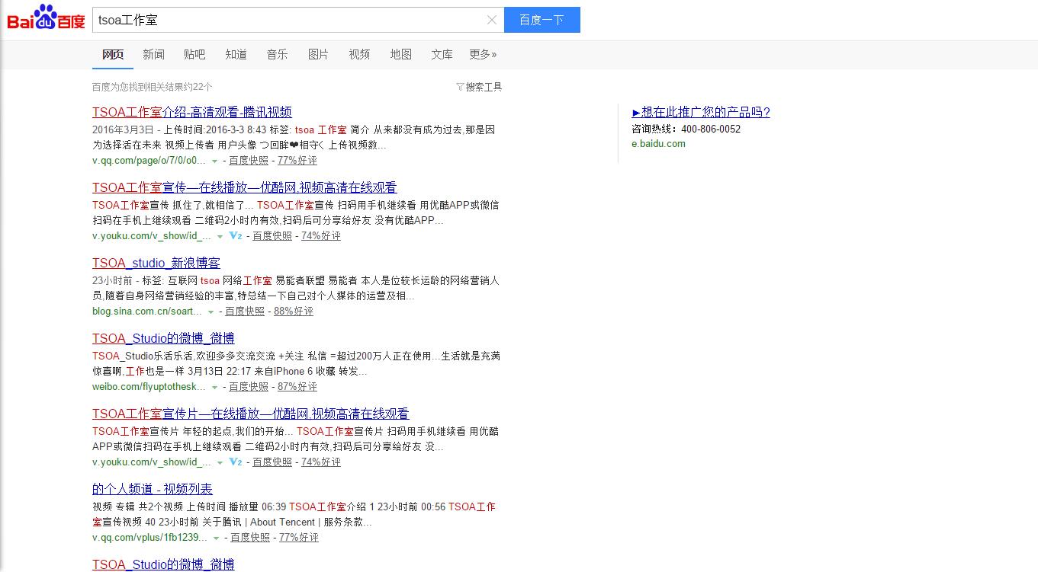
Task: Select the 地图 tab
Action: click(x=400, y=54)
